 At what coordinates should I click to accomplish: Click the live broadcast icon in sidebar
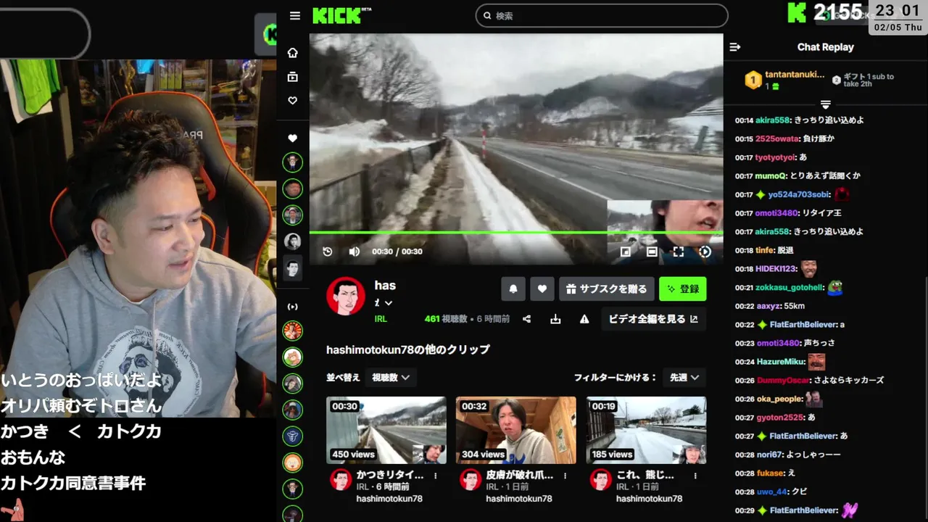click(x=293, y=307)
